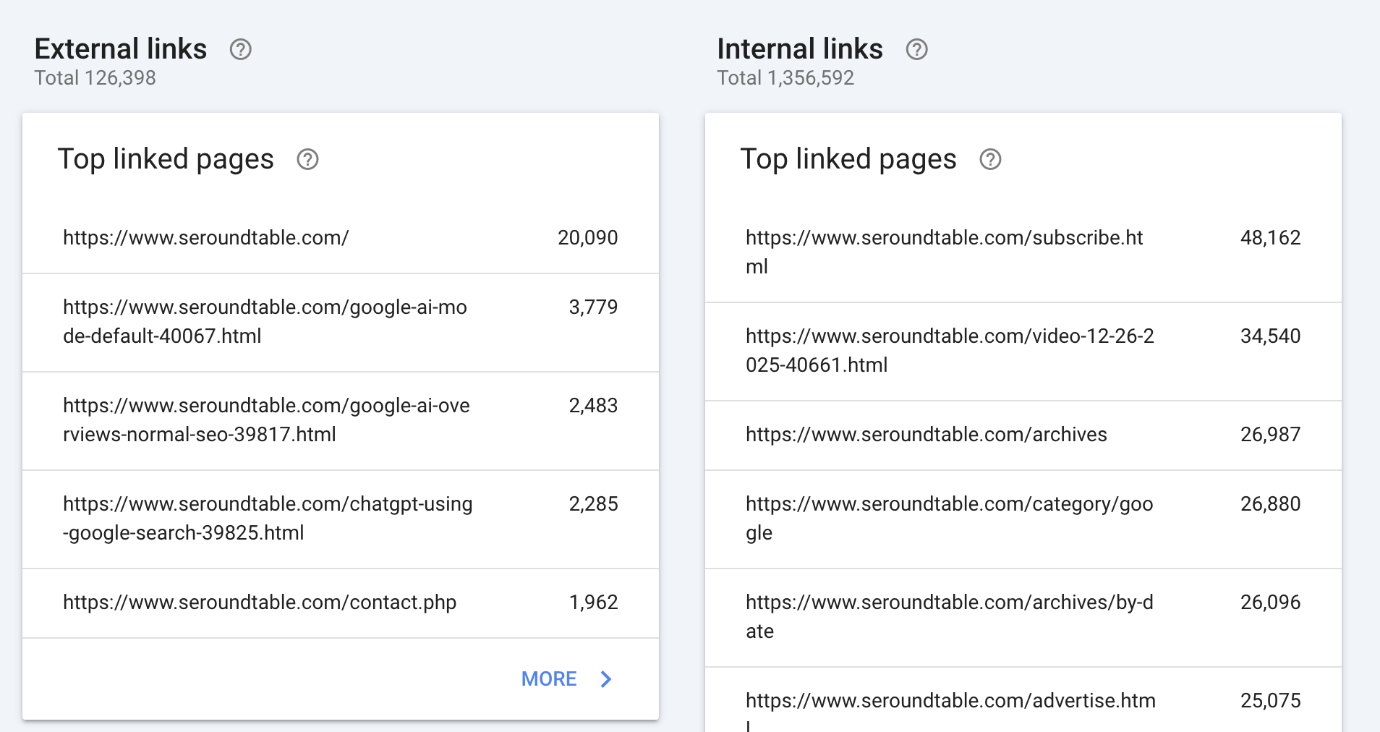Select the google-ai-mode-default-40067 page row
This screenshot has height=732, width=1380.
pos(340,322)
